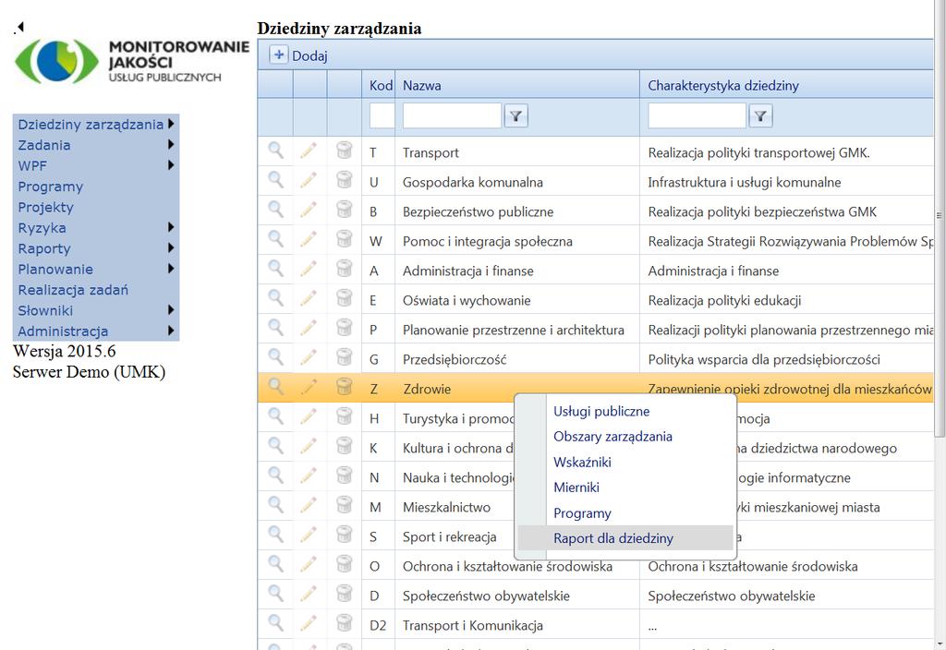The width and height of the screenshot is (946, 650).
Task: Trash icon on Przedsiębiorczość row
Action: (x=344, y=357)
